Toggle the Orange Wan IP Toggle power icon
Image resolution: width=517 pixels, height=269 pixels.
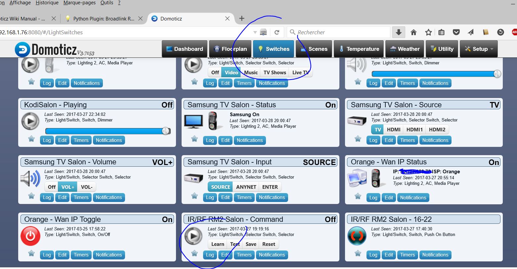click(x=30, y=236)
